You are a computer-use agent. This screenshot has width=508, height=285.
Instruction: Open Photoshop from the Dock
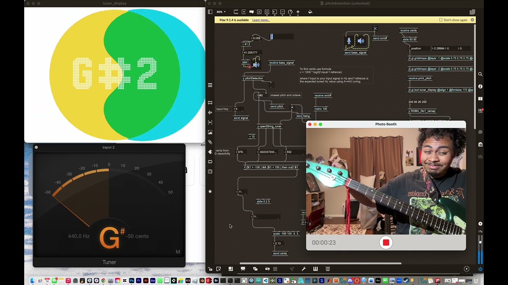click(131, 281)
